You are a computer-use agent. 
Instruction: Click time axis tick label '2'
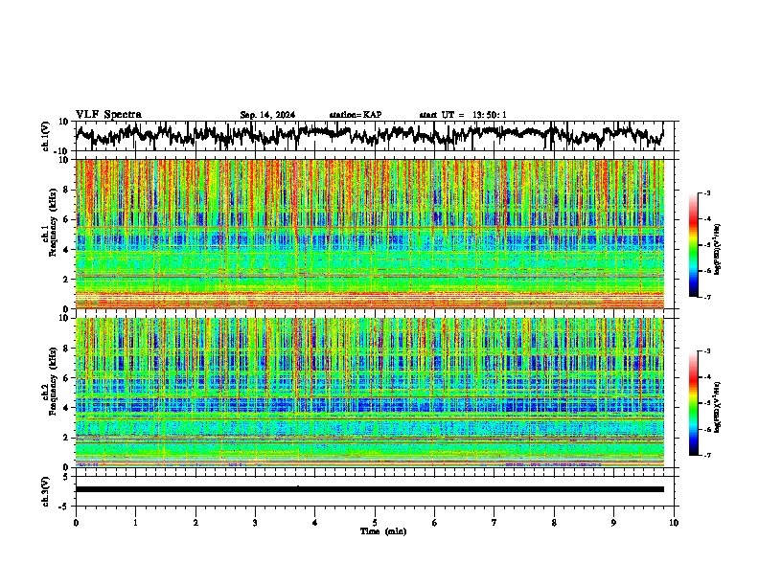[195, 523]
